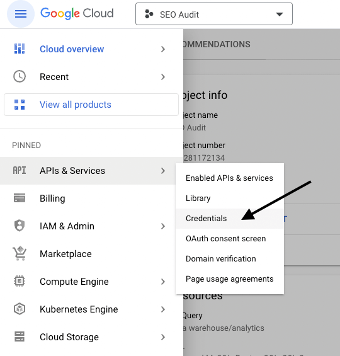Click the PINNED section header
This screenshot has width=340, height=356.
click(x=26, y=146)
